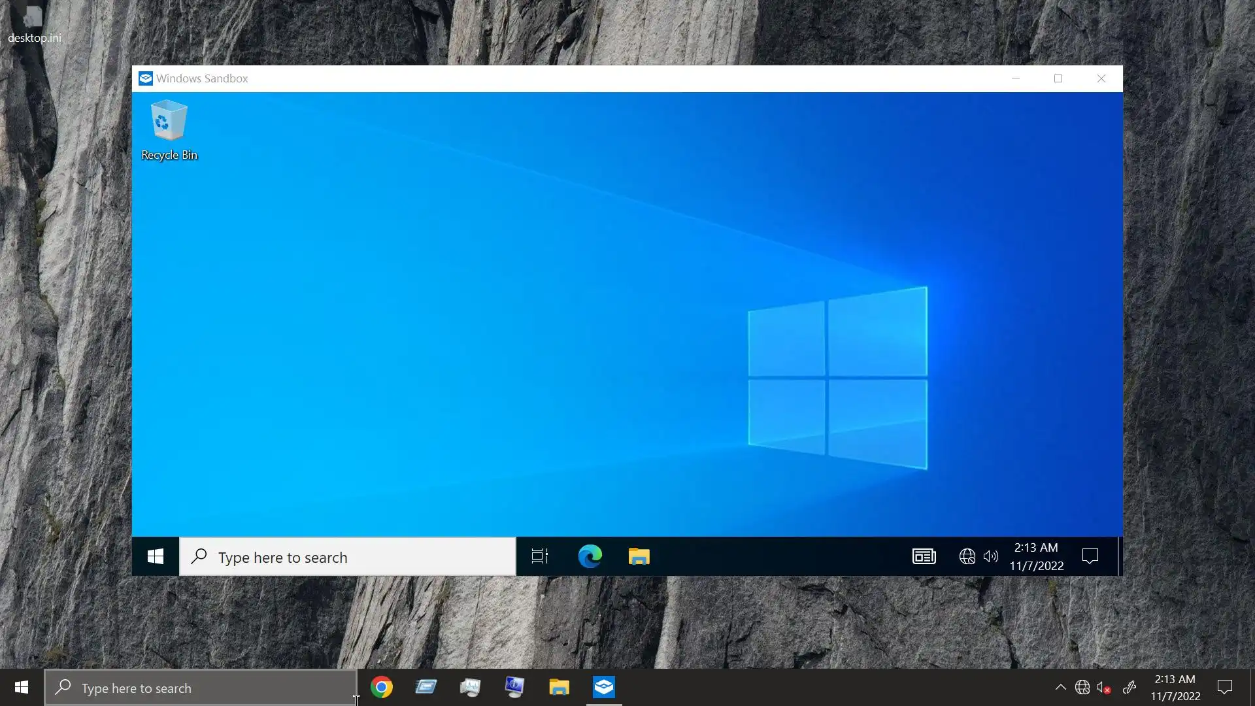Viewport: 1255px width, 706px height.
Task: Launch Google Chrome from host taskbar
Action: 382,687
